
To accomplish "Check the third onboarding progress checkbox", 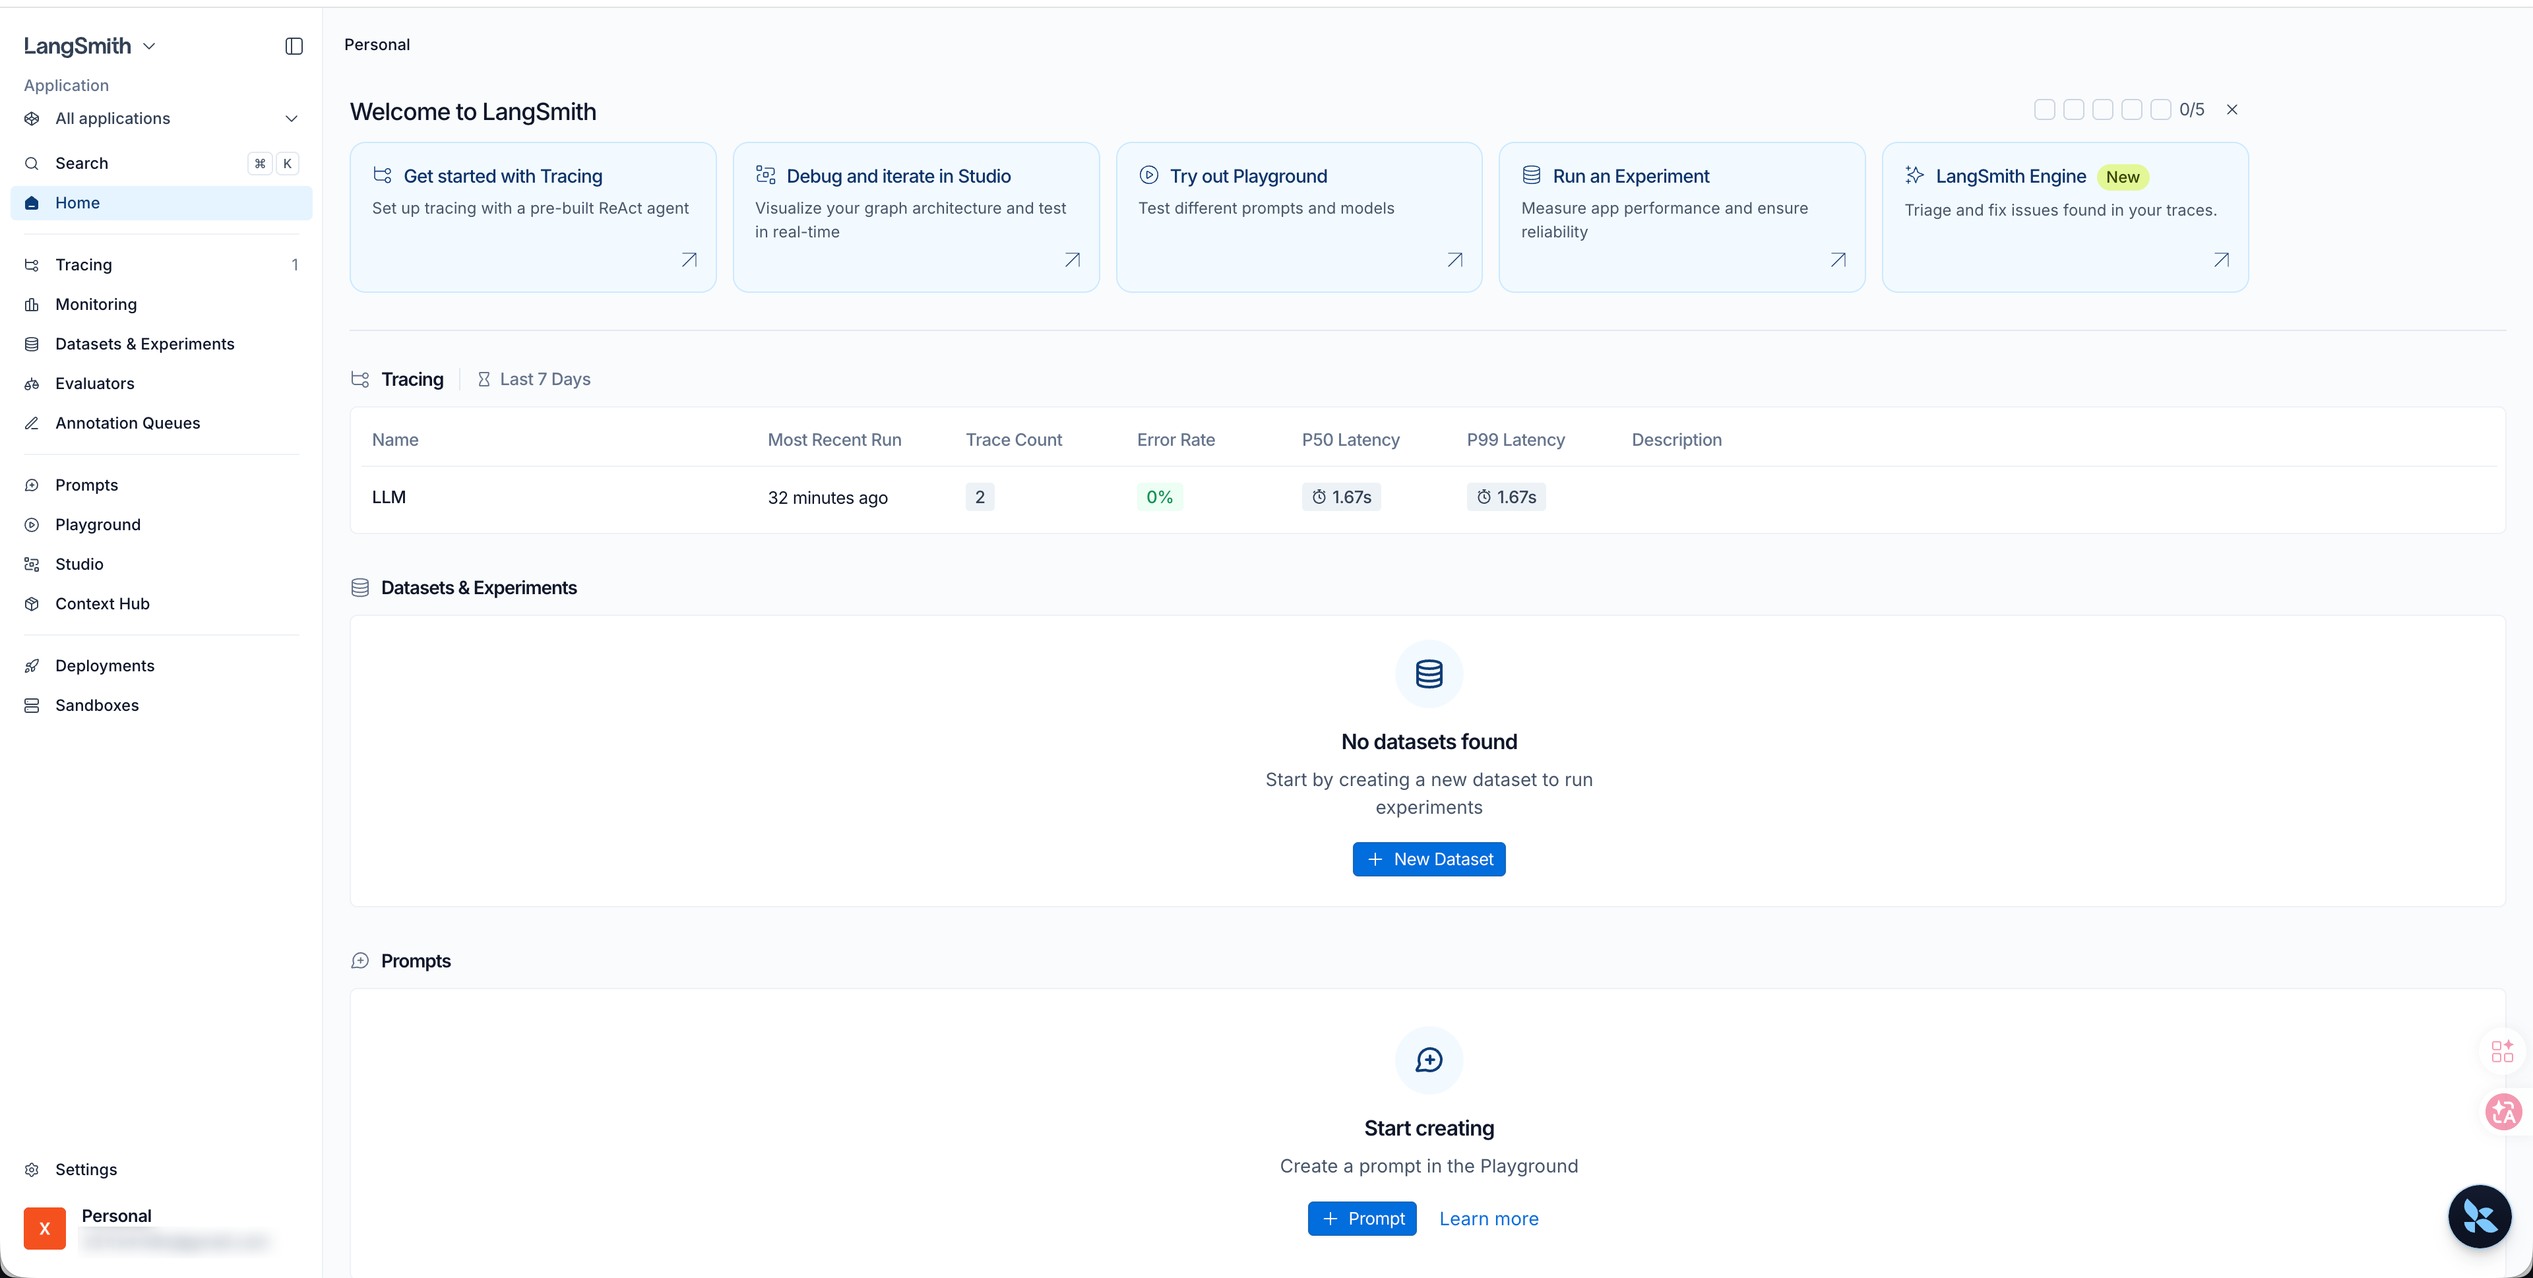I will coord(2102,109).
